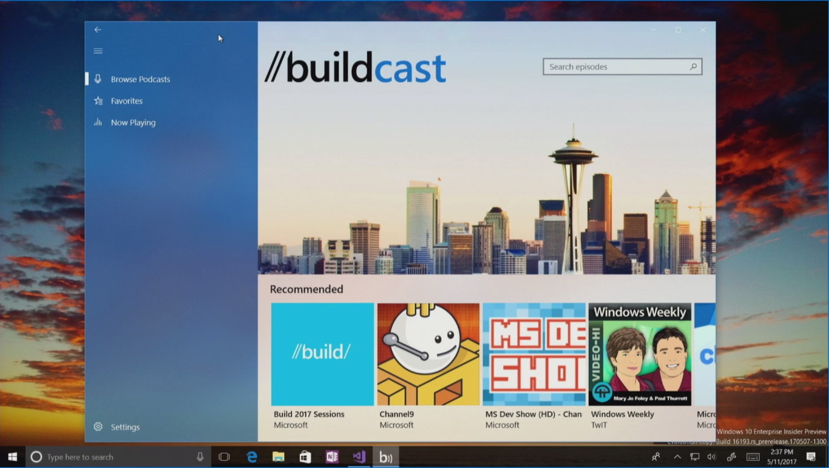
Task: Close the buildcast window
Action: pyautogui.click(x=703, y=30)
